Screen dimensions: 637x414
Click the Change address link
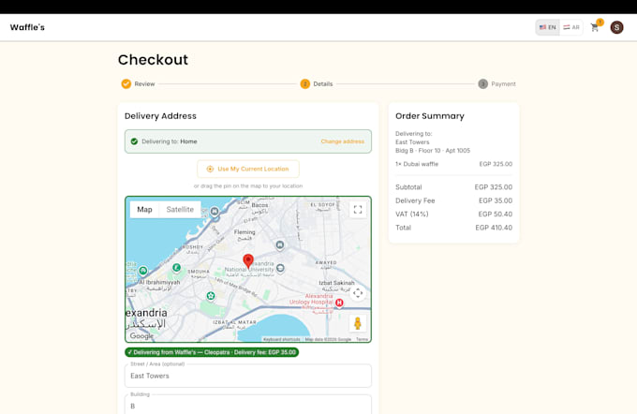[x=343, y=141]
